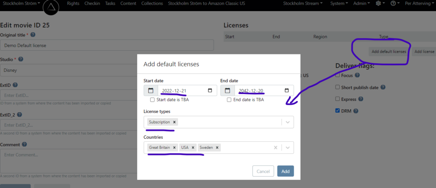
Task: Go to the Collections menu
Action: click(152, 3)
